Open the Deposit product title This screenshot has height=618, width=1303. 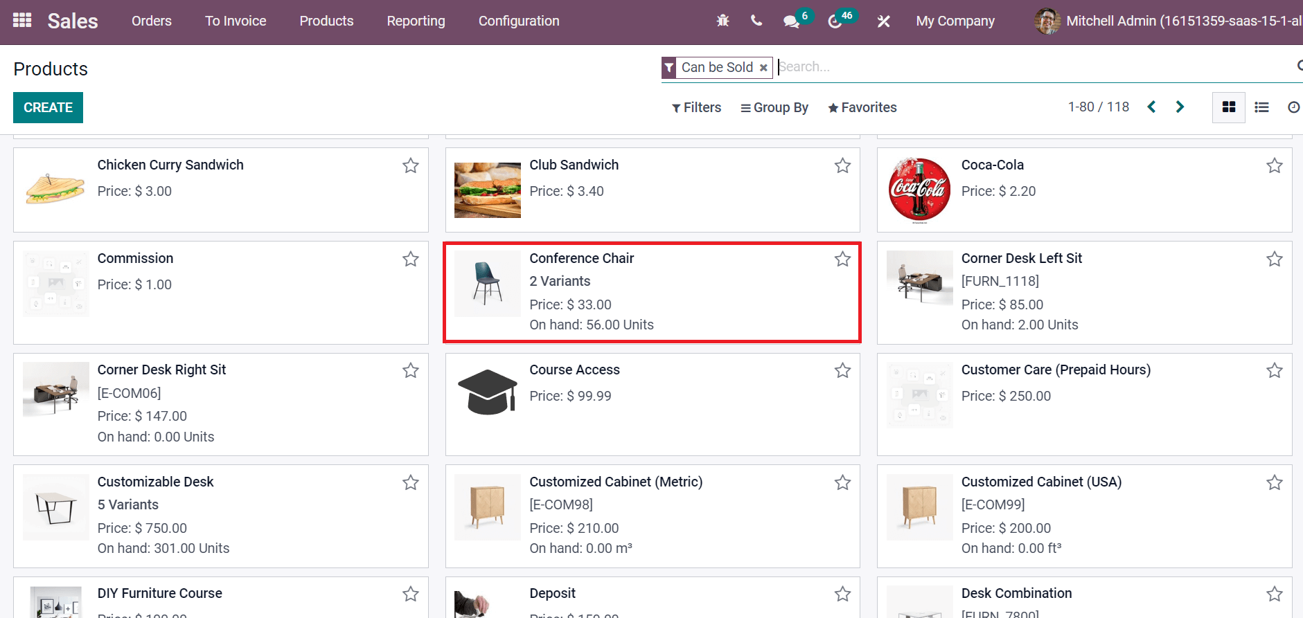click(552, 593)
